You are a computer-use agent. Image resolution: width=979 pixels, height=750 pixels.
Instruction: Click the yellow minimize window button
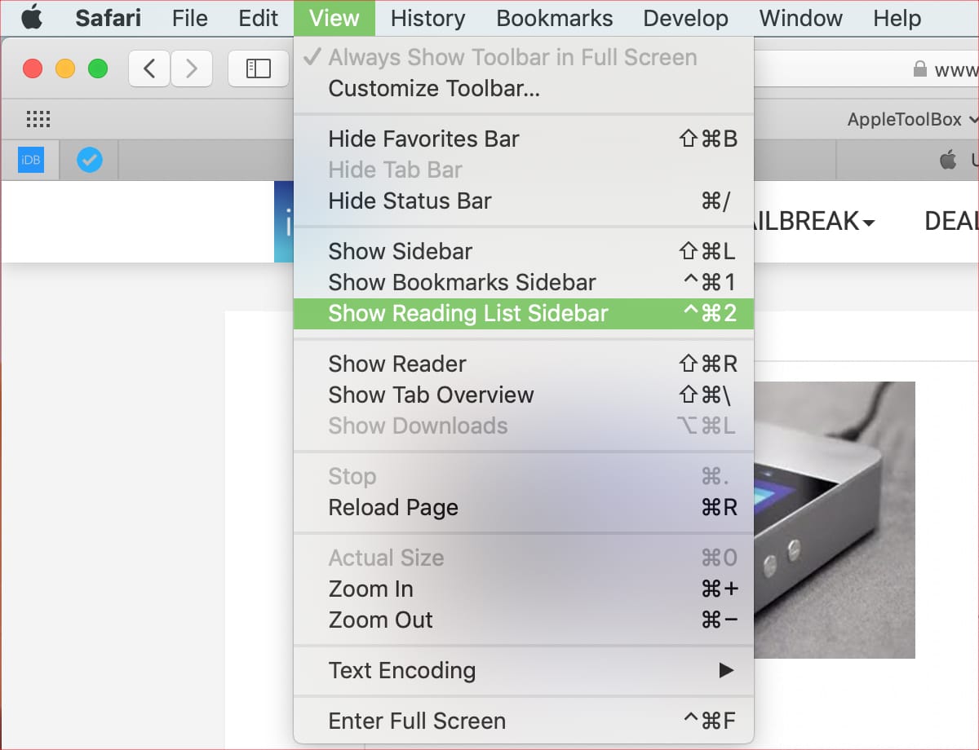click(65, 68)
